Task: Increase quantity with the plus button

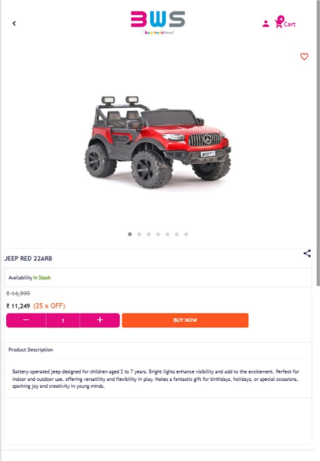Action: click(100, 320)
